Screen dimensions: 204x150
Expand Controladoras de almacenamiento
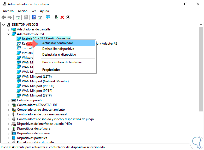click(x=8, y=110)
